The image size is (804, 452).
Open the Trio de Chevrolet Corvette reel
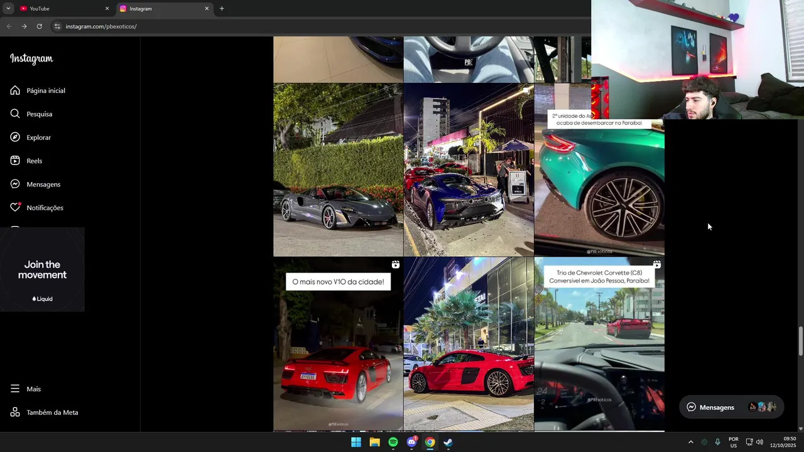pos(599,343)
